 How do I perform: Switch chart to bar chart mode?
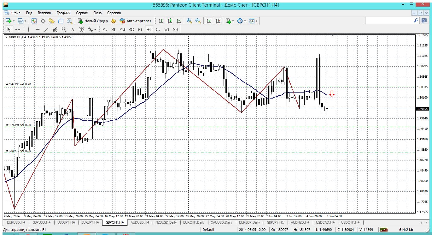click(161, 21)
